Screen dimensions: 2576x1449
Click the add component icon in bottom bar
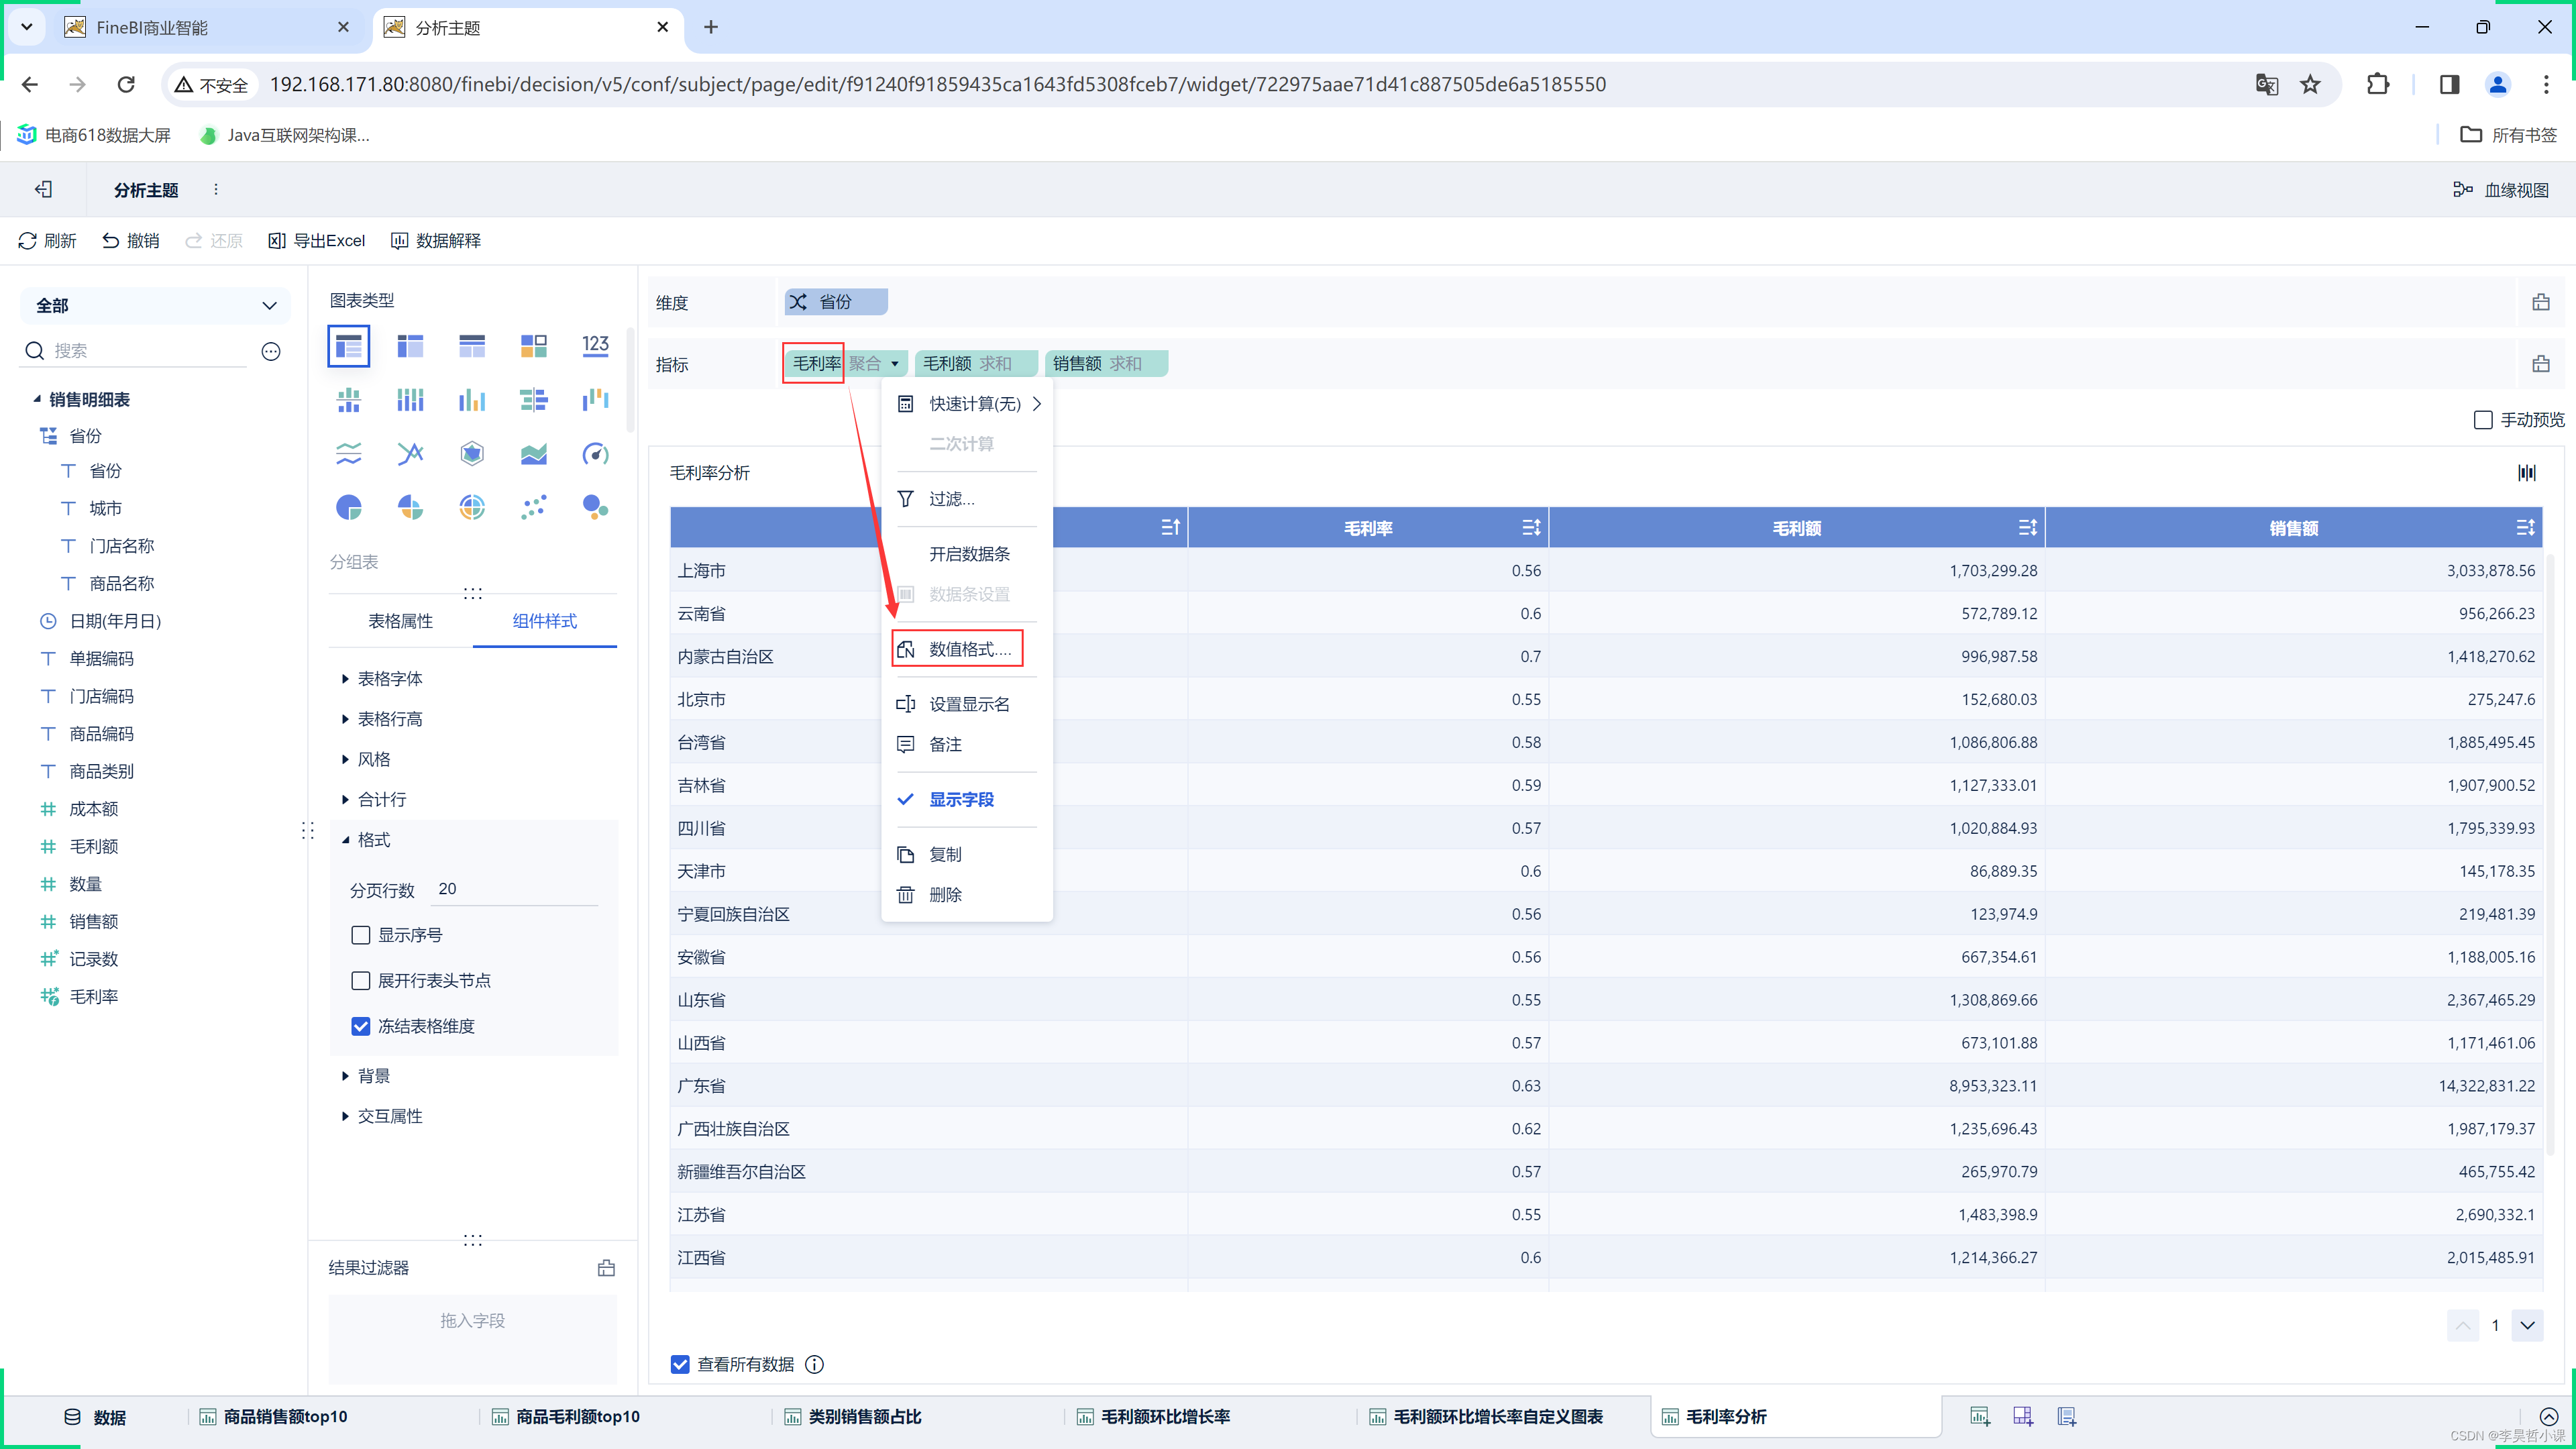pyautogui.click(x=1979, y=1416)
